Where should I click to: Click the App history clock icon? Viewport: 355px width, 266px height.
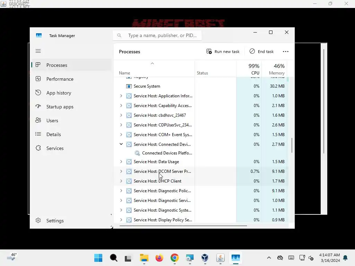(38, 92)
